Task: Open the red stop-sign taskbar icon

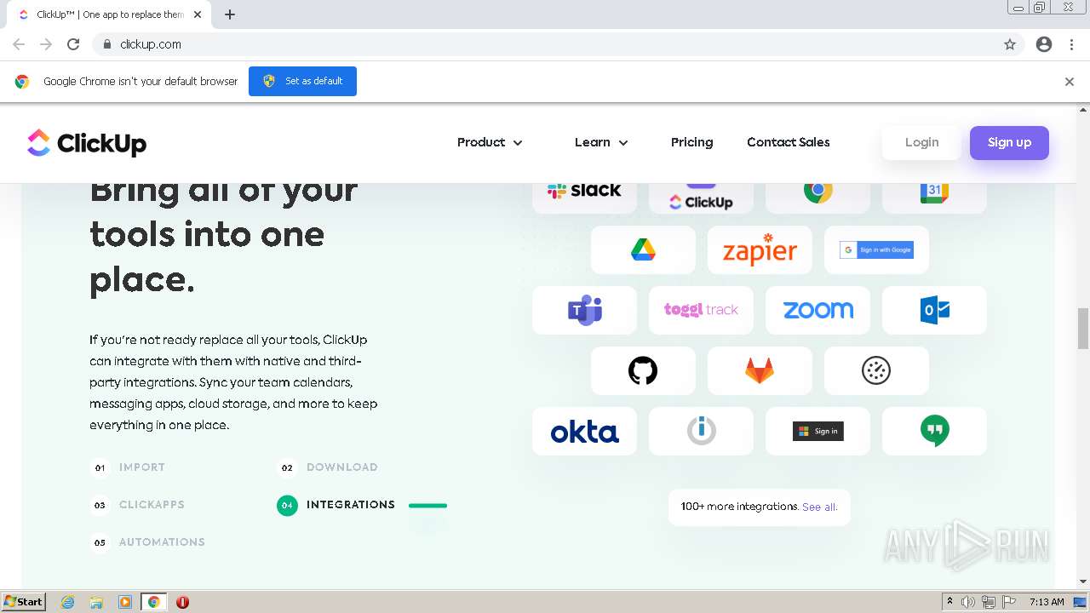Action: coord(182,602)
